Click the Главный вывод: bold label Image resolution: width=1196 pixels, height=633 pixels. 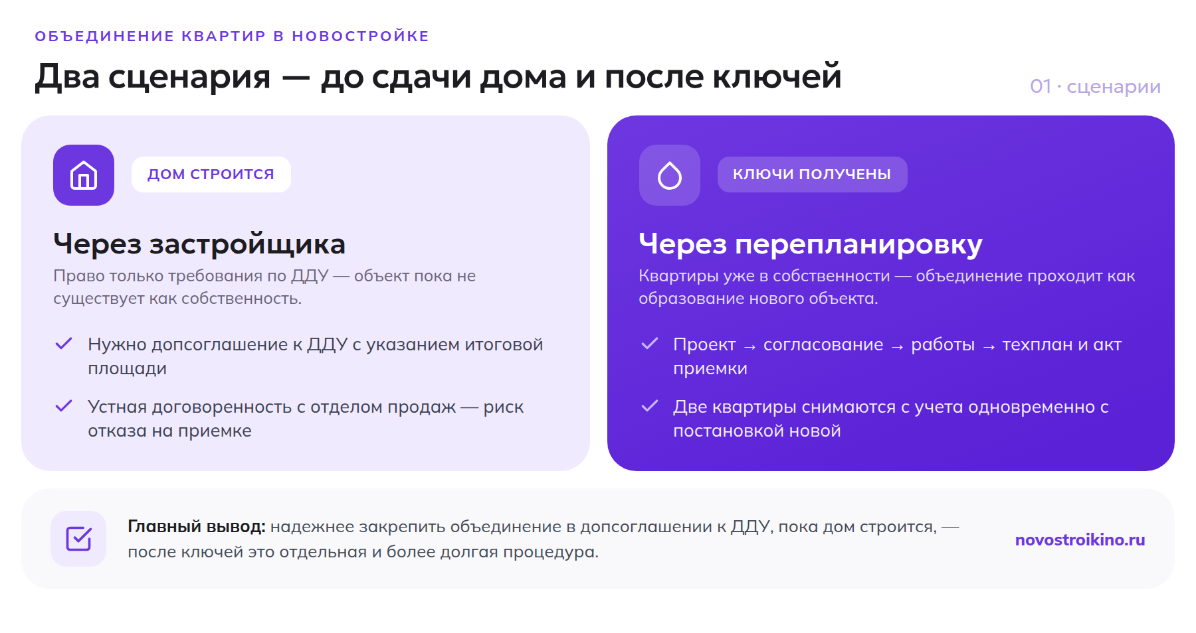tap(197, 526)
